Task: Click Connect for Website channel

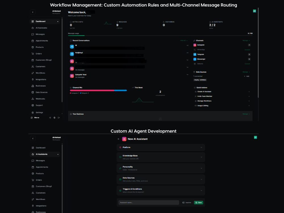Action: pyautogui.click(x=247, y=64)
